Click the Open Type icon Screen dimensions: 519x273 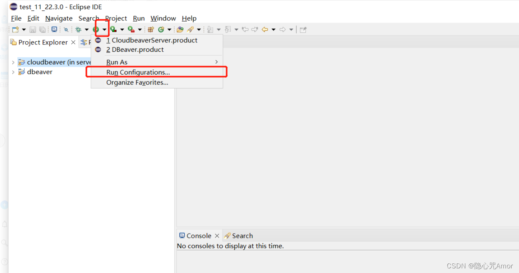[180, 29]
